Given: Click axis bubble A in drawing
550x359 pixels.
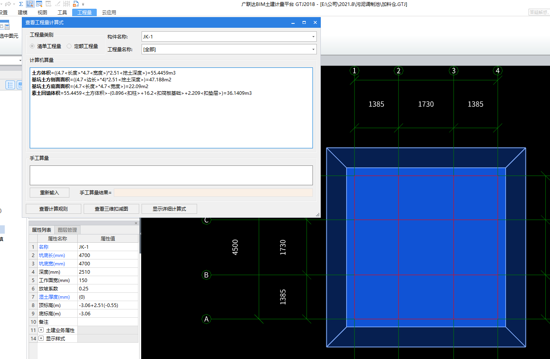Looking at the screenshot, I should (206, 319).
